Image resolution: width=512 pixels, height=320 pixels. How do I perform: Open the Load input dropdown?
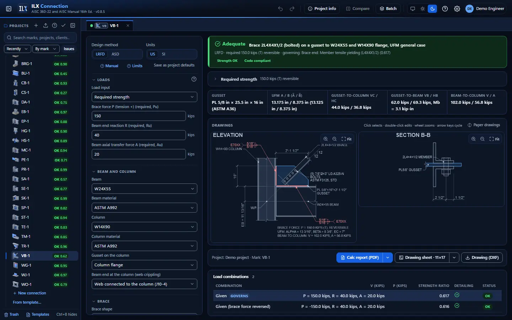pos(144,97)
